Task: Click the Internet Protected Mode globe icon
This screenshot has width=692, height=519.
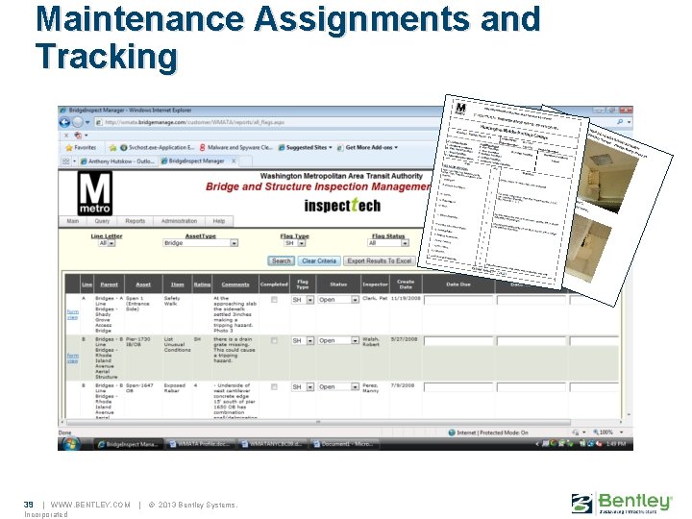Action: (452, 432)
